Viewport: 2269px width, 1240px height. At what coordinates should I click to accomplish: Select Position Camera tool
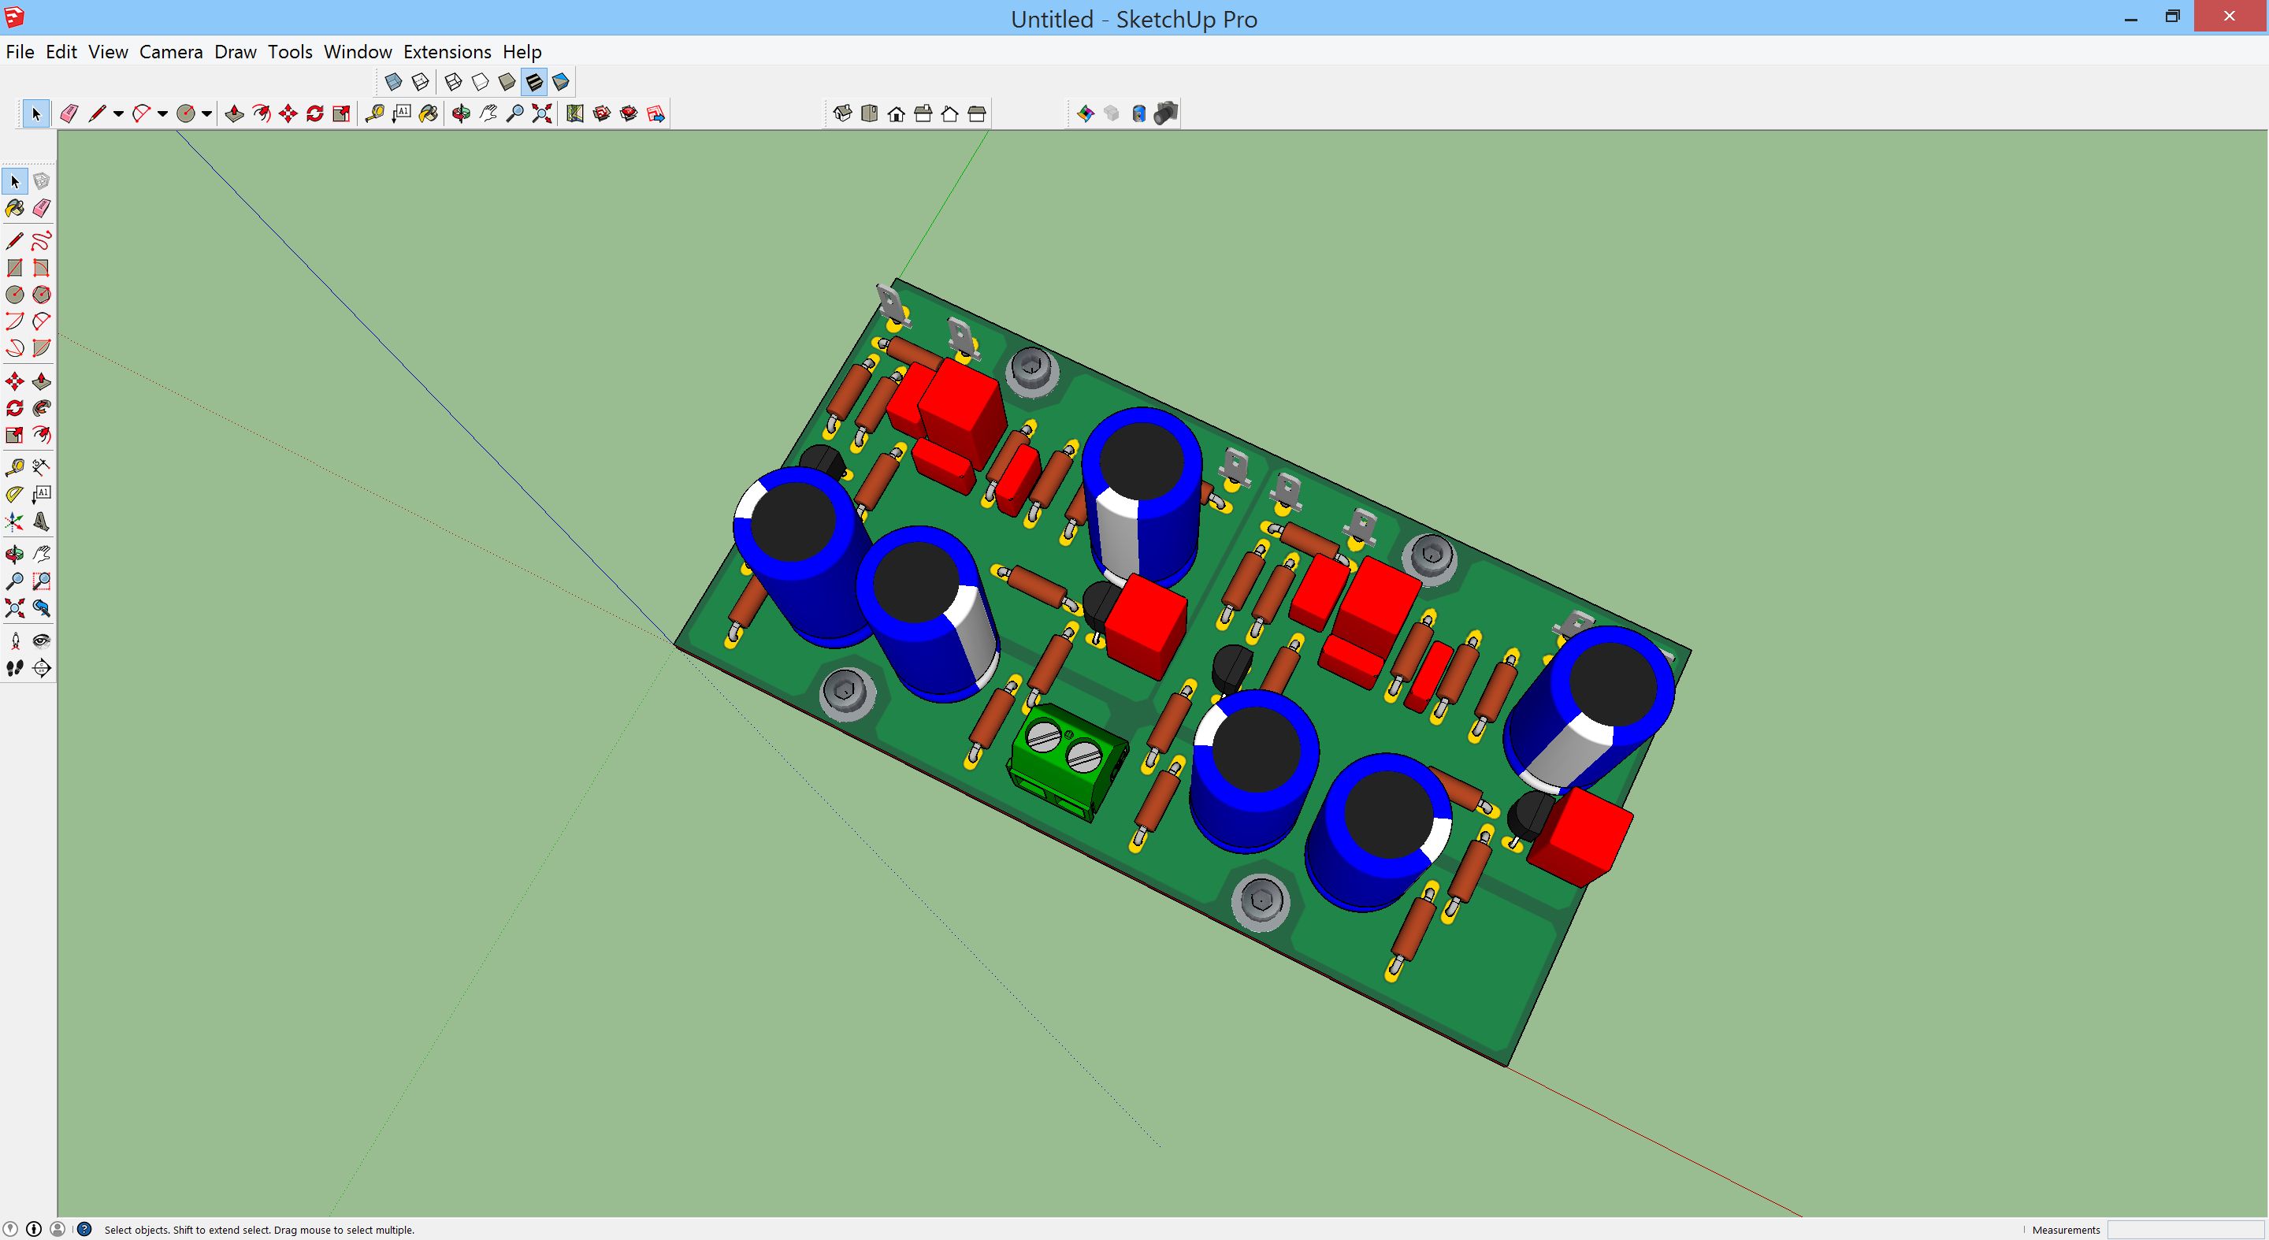pyautogui.click(x=15, y=640)
